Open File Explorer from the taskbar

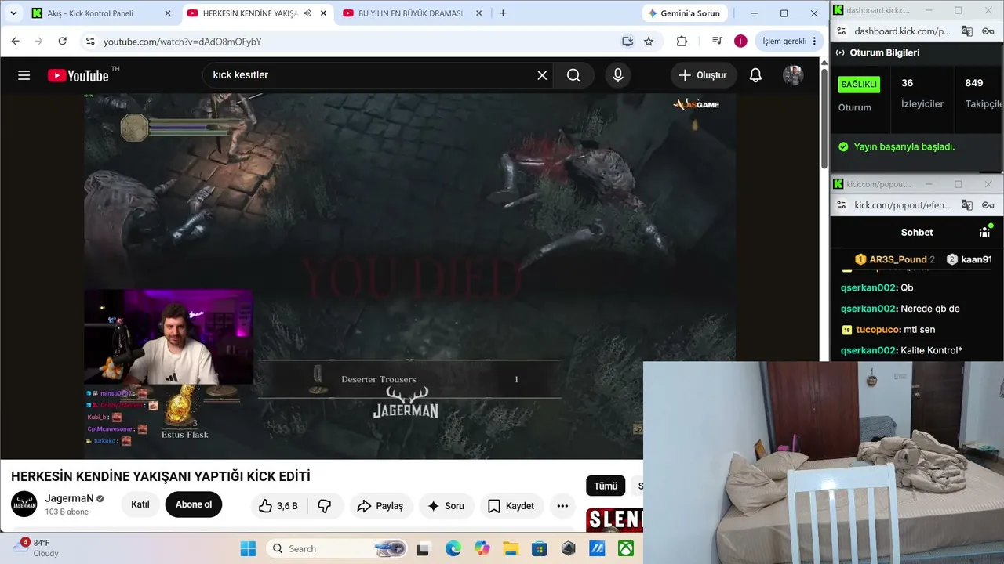tap(511, 548)
